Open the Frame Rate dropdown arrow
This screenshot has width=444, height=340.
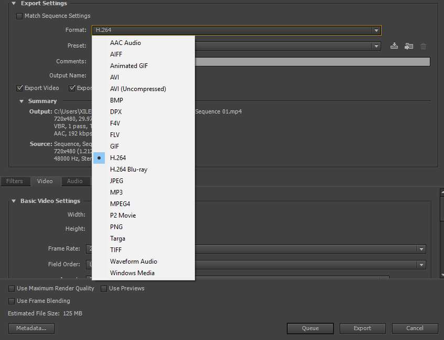[421, 249]
